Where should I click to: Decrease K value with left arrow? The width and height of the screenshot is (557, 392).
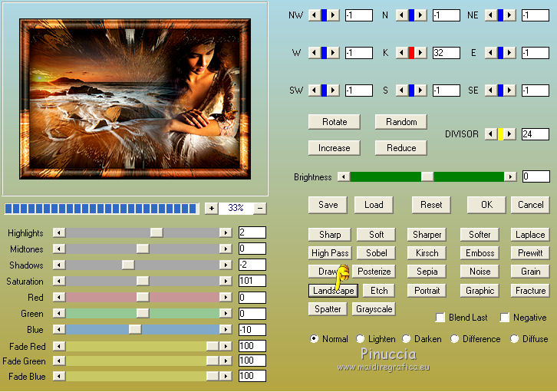tap(402, 53)
